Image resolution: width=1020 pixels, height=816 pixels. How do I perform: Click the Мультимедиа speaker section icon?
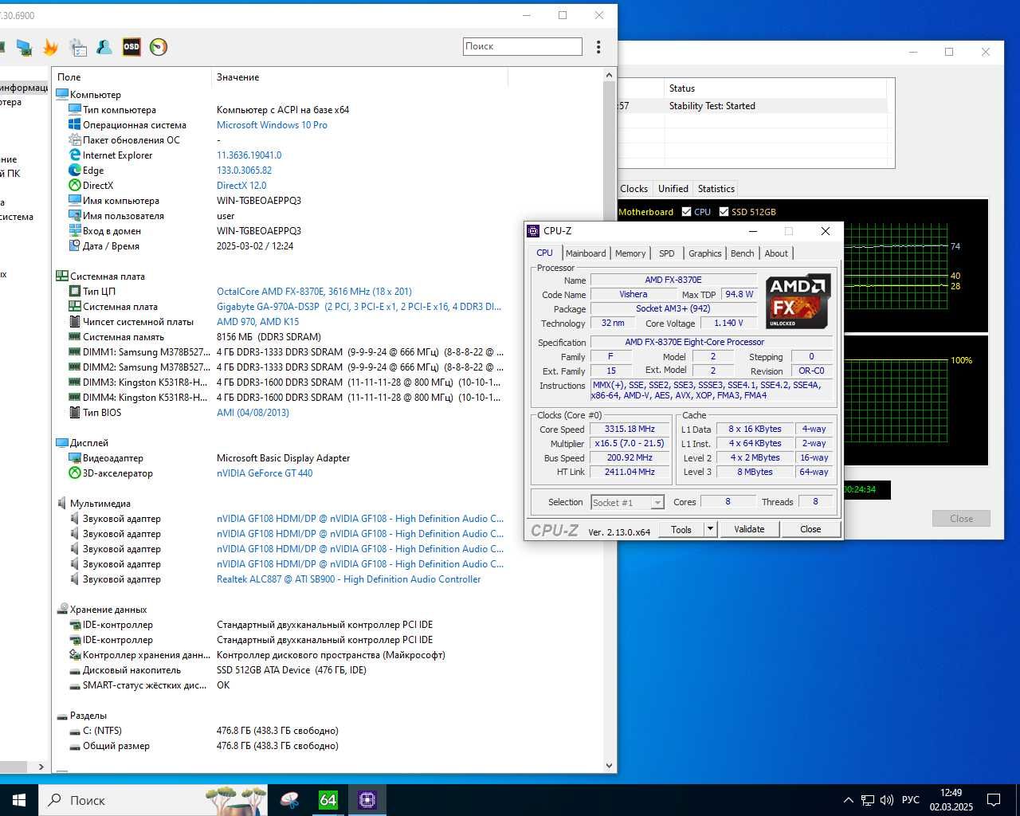62,504
